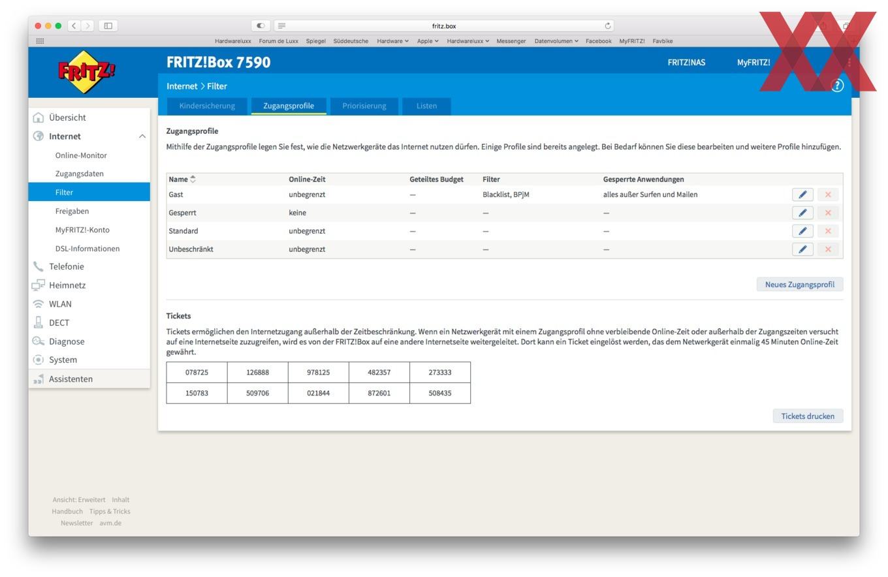888x577 pixels.
Task: Click the Neues Zugangsprofil button
Action: pyautogui.click(x=800, y=285)
